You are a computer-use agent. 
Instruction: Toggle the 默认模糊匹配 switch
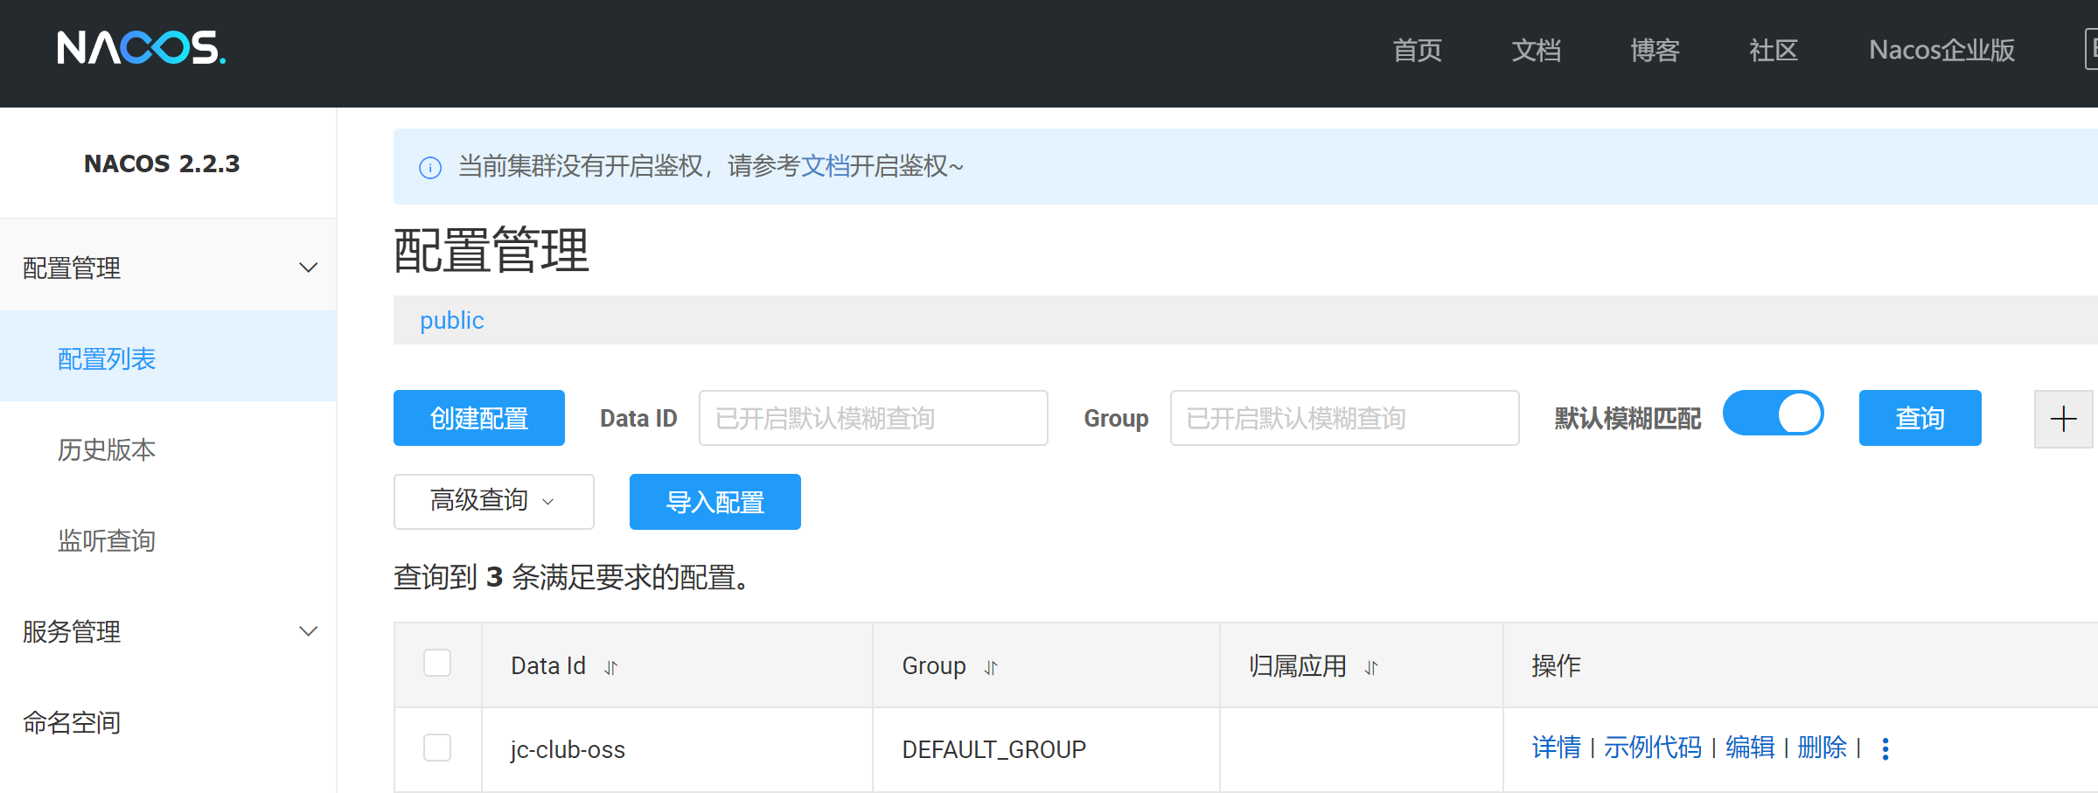pyautogui.click(x=1773, y=414)
